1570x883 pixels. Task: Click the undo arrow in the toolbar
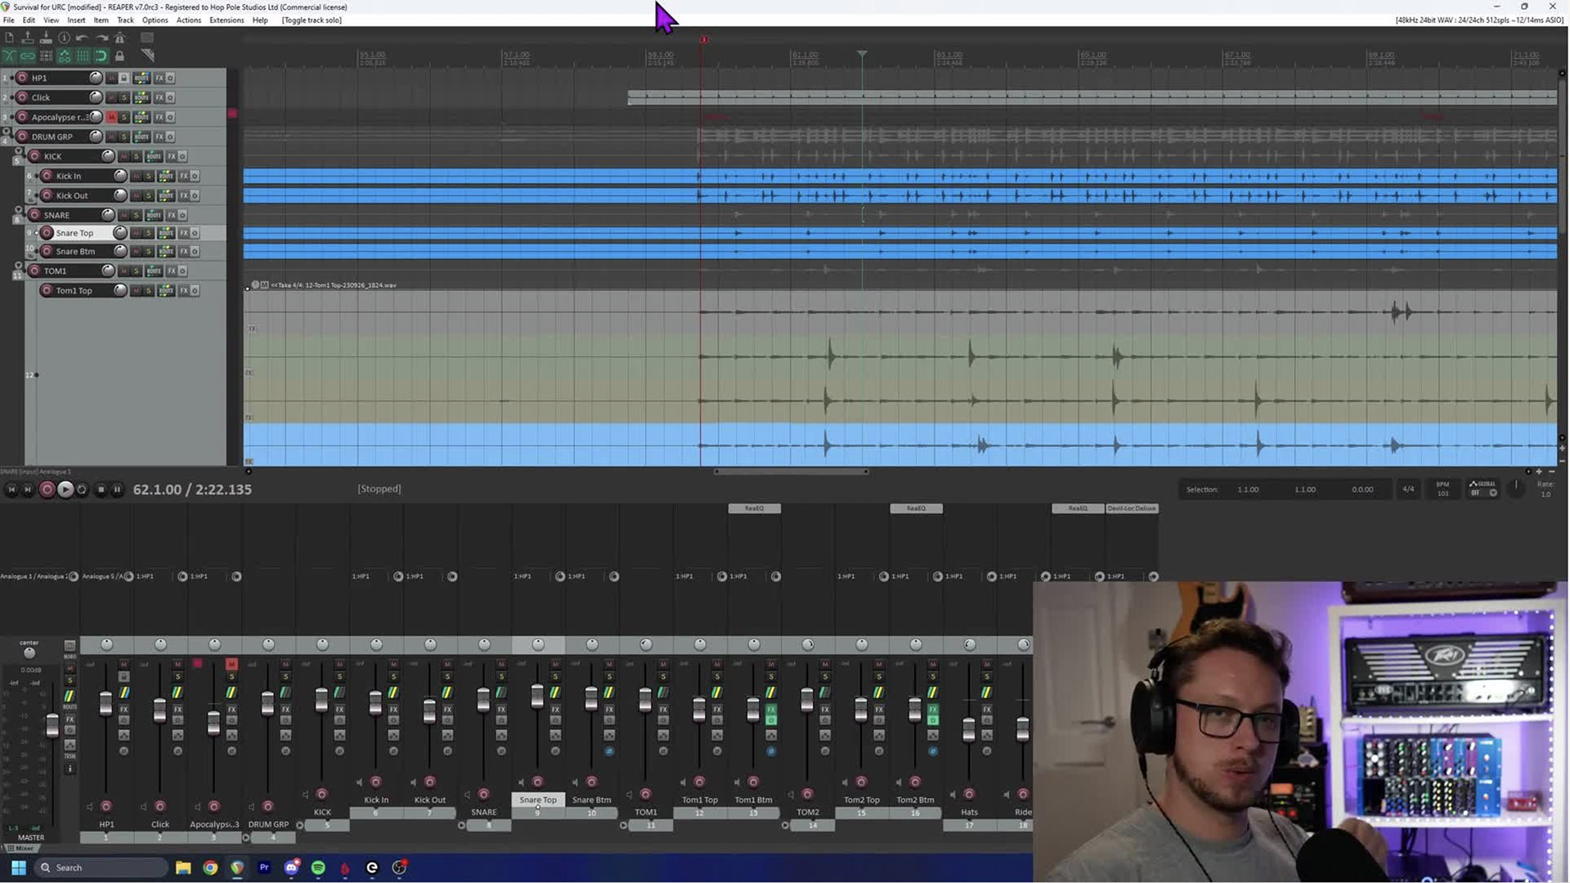(x=83, y=37)
